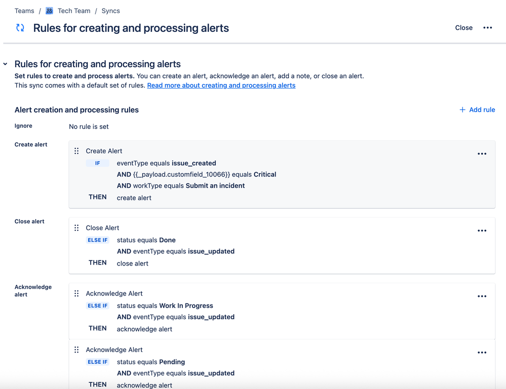Open Read more about creating alerts link

pos(221,85)
